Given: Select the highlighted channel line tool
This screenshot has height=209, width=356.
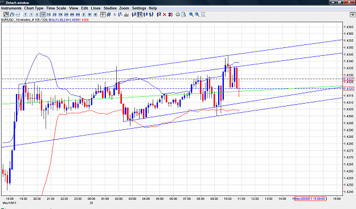Looking at the screenshot, I should 140,15.
